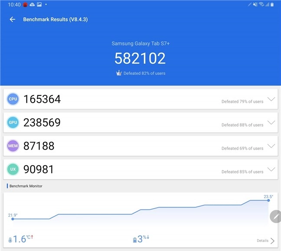Viewport: 281px width, 251px height.
Task: Tap the thermometer temperature icon
Action: [10, 240]
